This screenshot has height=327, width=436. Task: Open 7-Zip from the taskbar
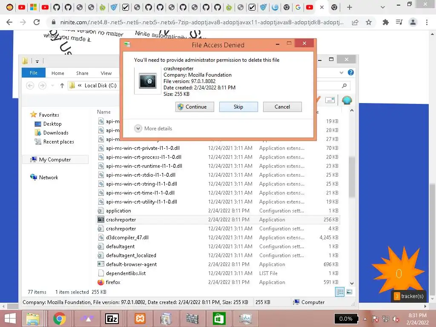pos(112,318)
